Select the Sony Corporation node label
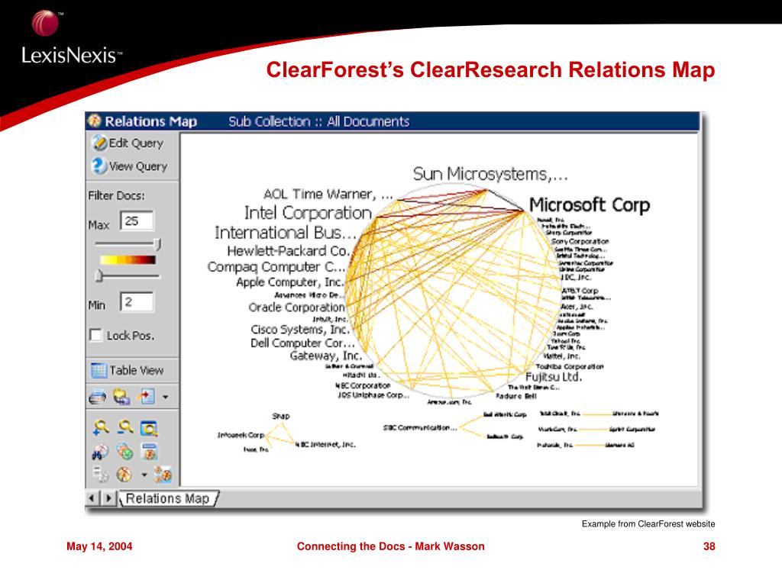Viewport: 782px width, 586px height. (x=580, y=241)
